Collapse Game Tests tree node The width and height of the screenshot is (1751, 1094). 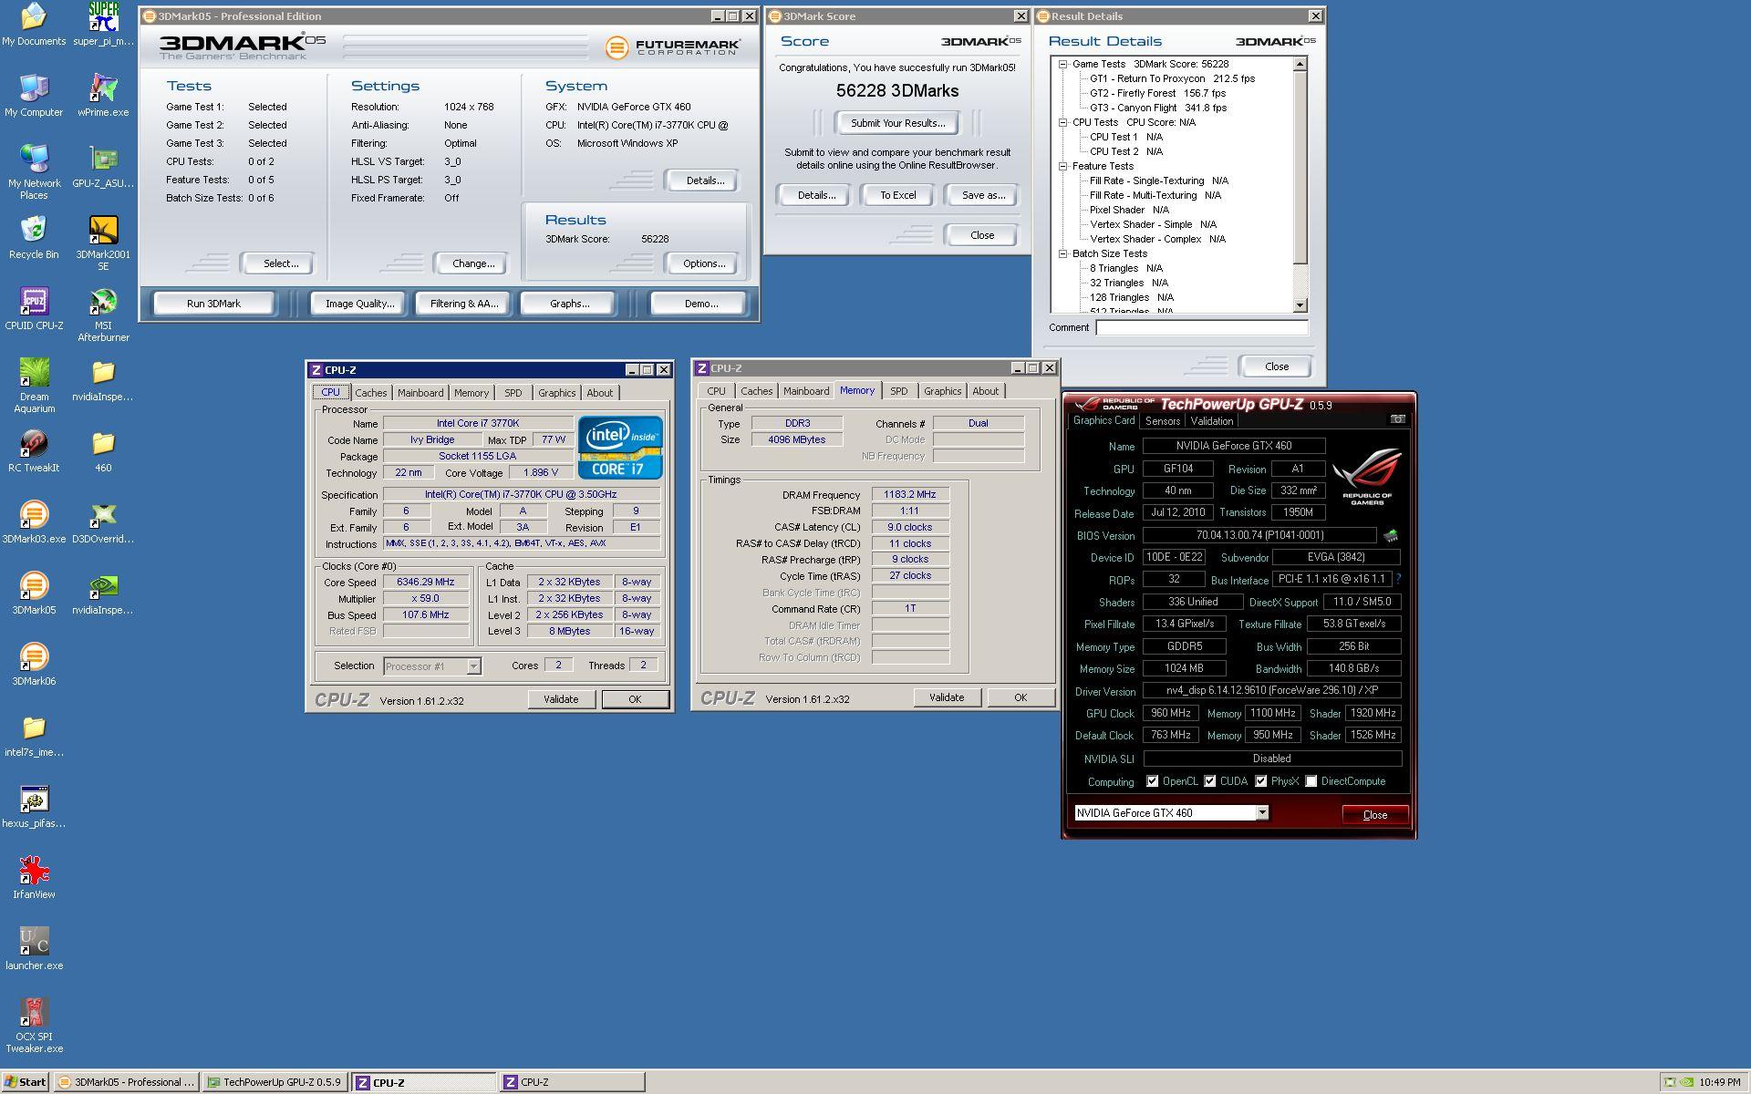pos(1062,64)
